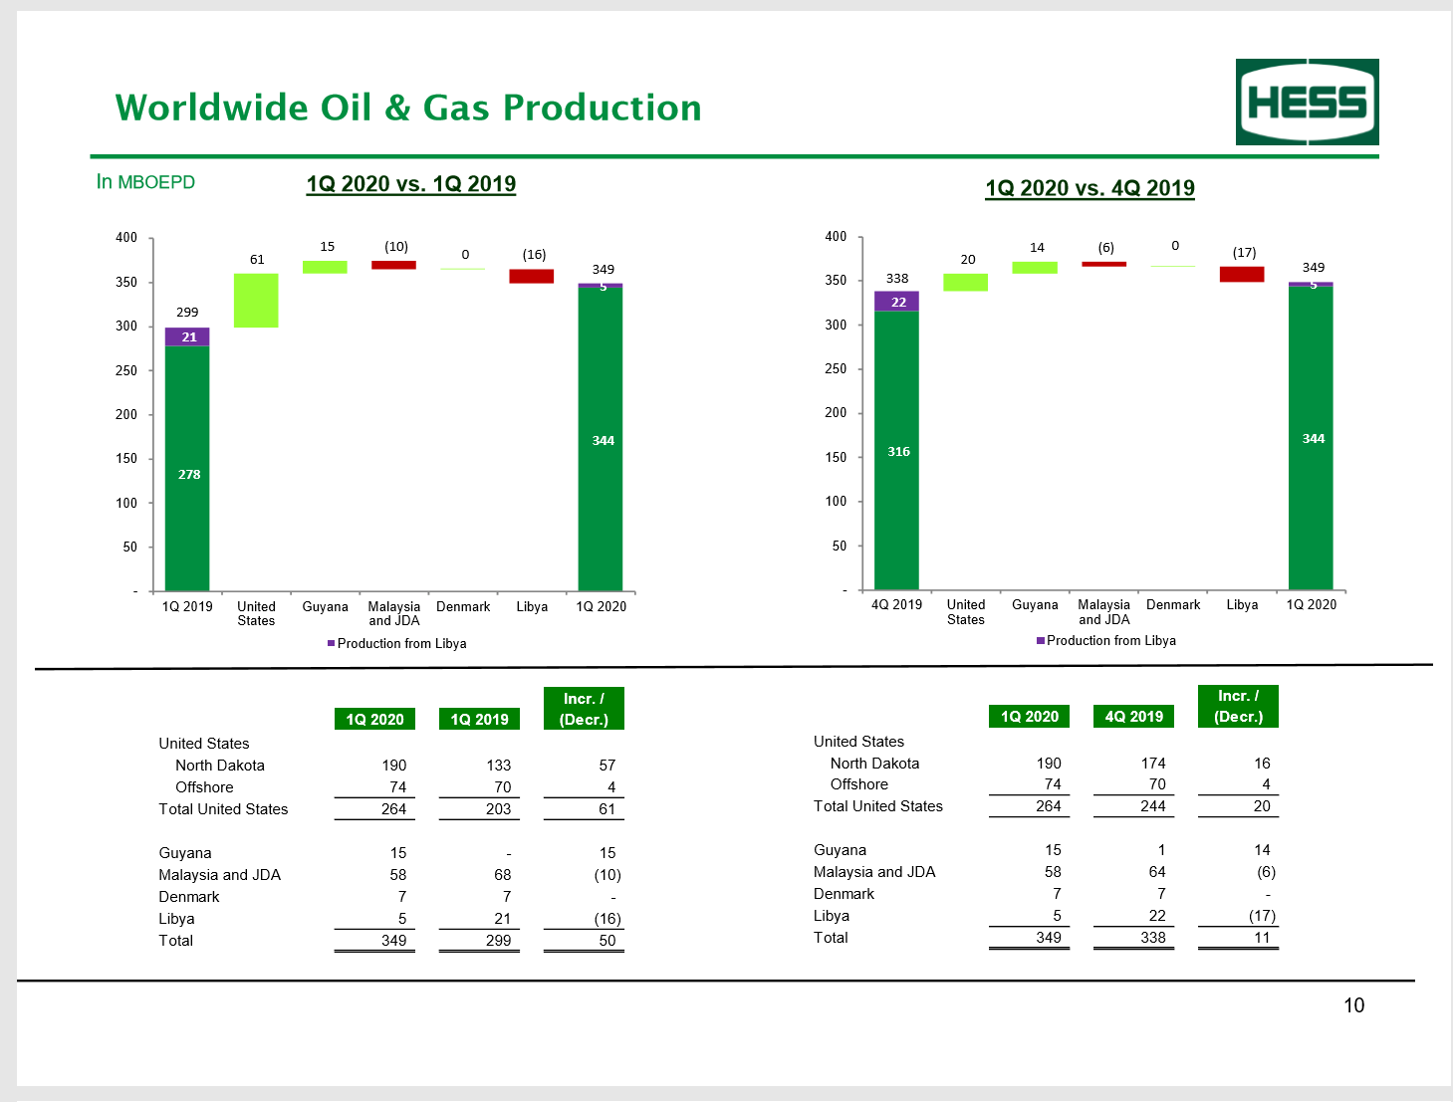Select the Incr. / (Decr.) header in left table

[584, 708]
